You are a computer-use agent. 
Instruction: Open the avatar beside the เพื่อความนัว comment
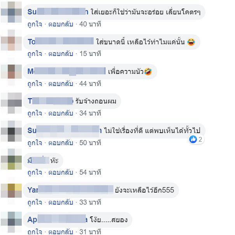(x=11, y=72)
